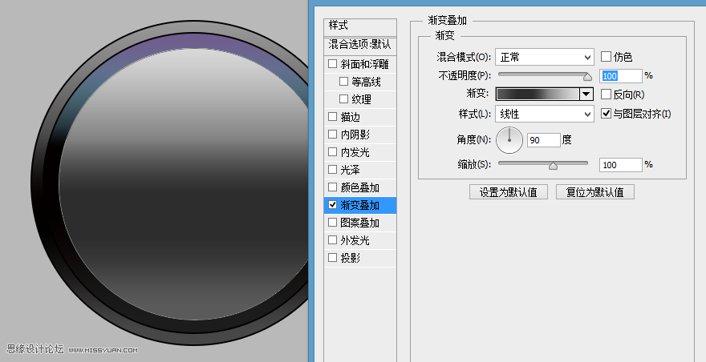Viewport: 706px width, 362px height.
Task: Toggle the 反向(R) reverse checkbox
Action: point(606,94)
